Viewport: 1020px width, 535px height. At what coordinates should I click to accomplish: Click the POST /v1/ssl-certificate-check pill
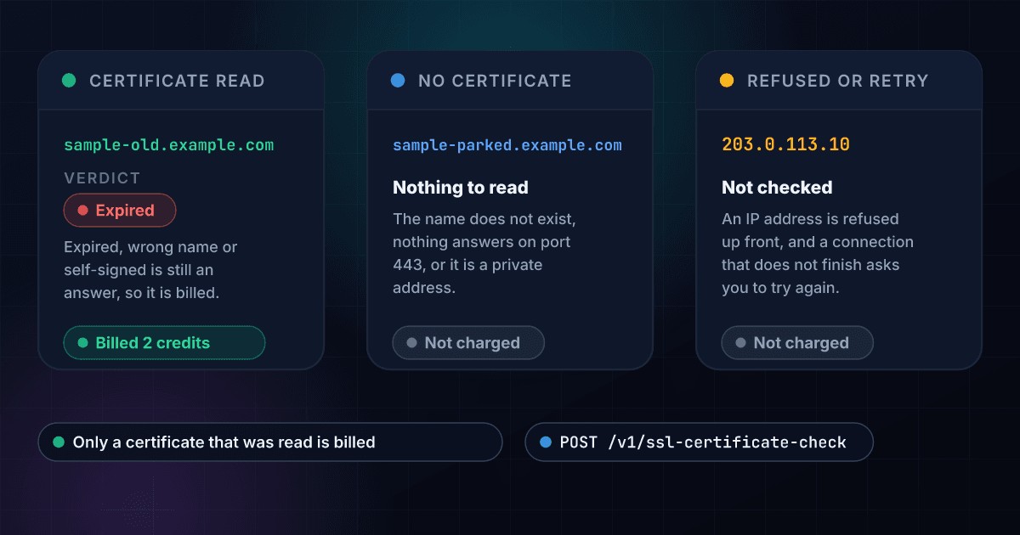point(699,442)
